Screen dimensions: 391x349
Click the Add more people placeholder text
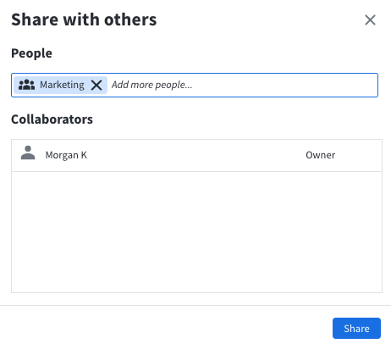click(151, 85)
